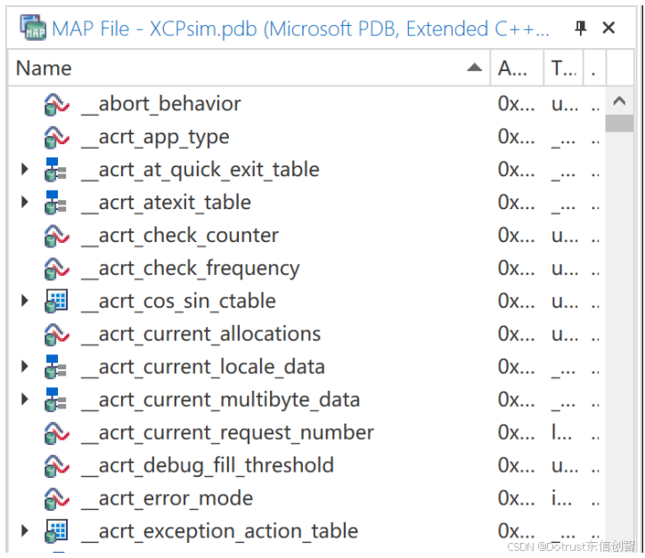The height and width of the screenshot is (558, 645).
Task: Select the __acrt_error_mode entry
Action: click(x=167, y=499)
